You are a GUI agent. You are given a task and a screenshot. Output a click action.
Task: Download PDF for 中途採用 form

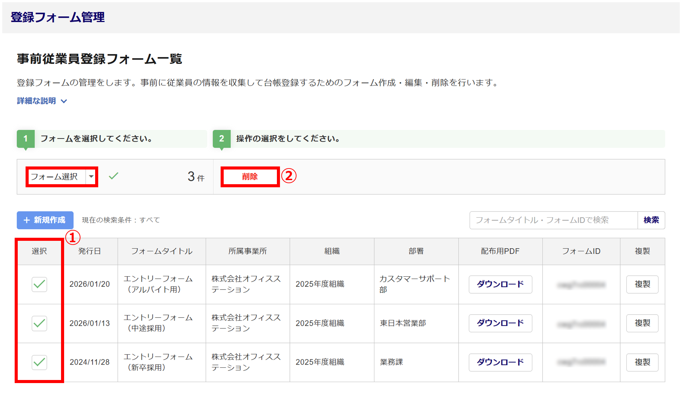500,323
